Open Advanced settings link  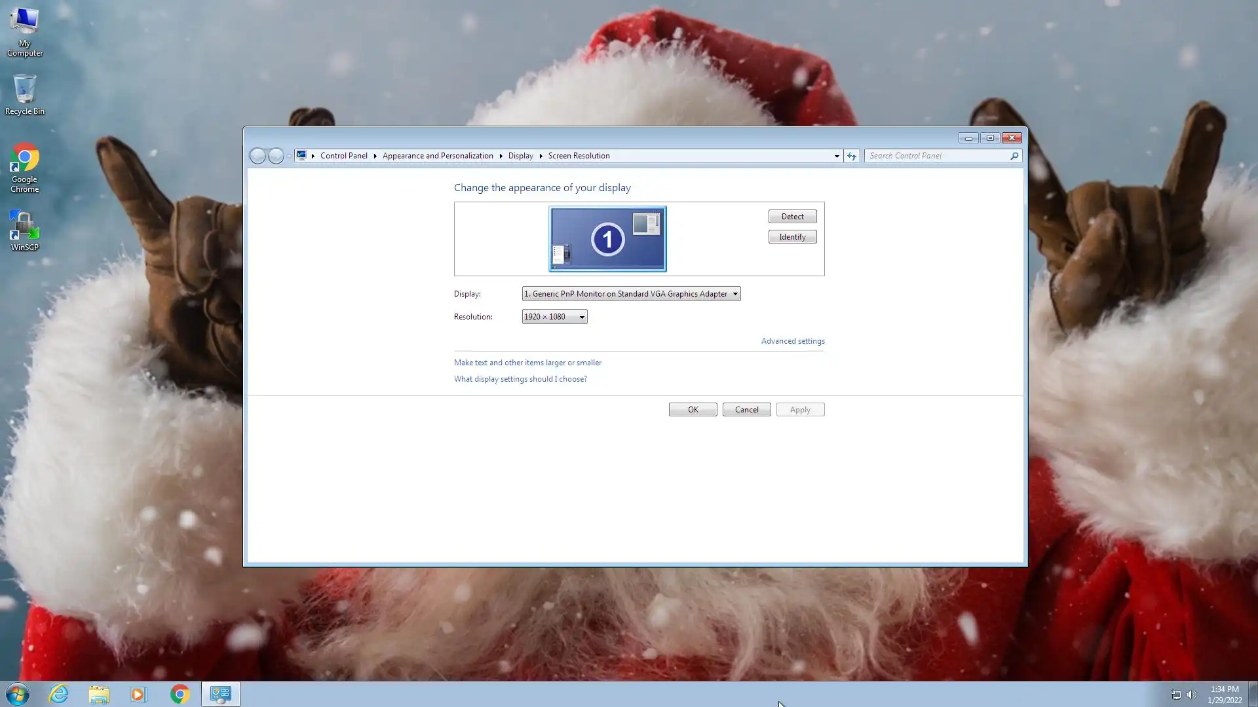tap(793, 341)
